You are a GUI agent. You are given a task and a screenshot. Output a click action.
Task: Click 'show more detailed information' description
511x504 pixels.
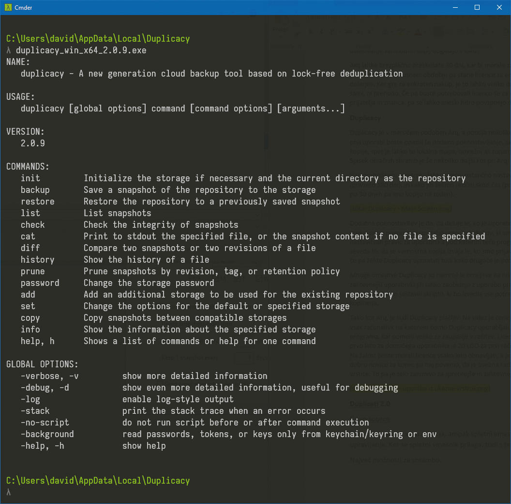click(x=195, y=377)
